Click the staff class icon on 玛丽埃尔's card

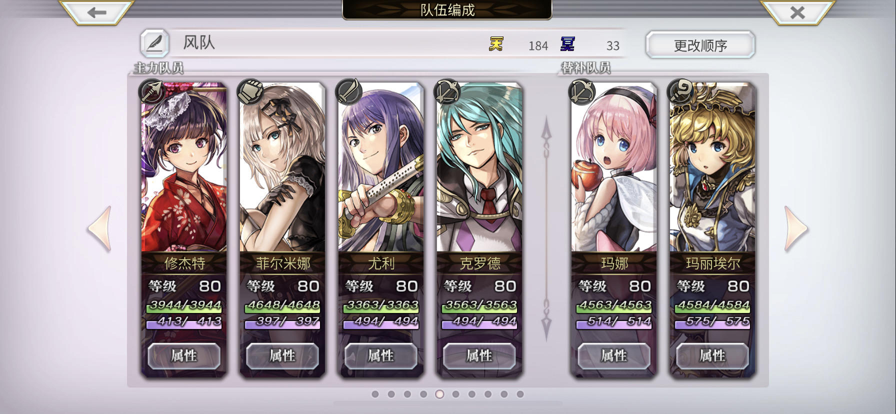click(680, 91)
